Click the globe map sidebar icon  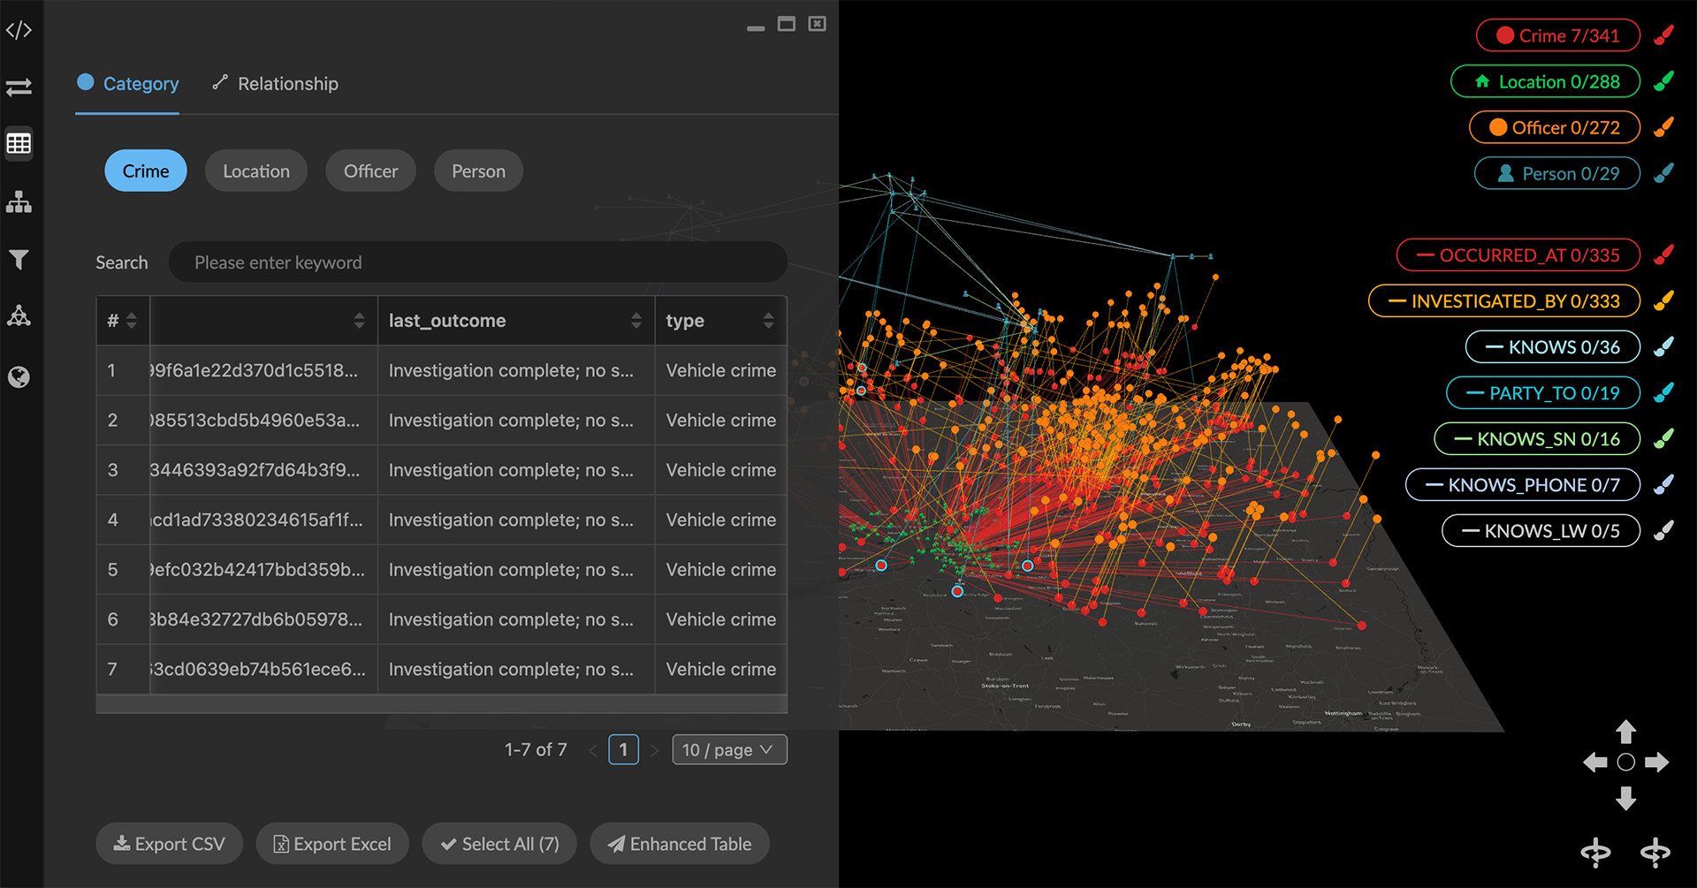tap(19, 377)
